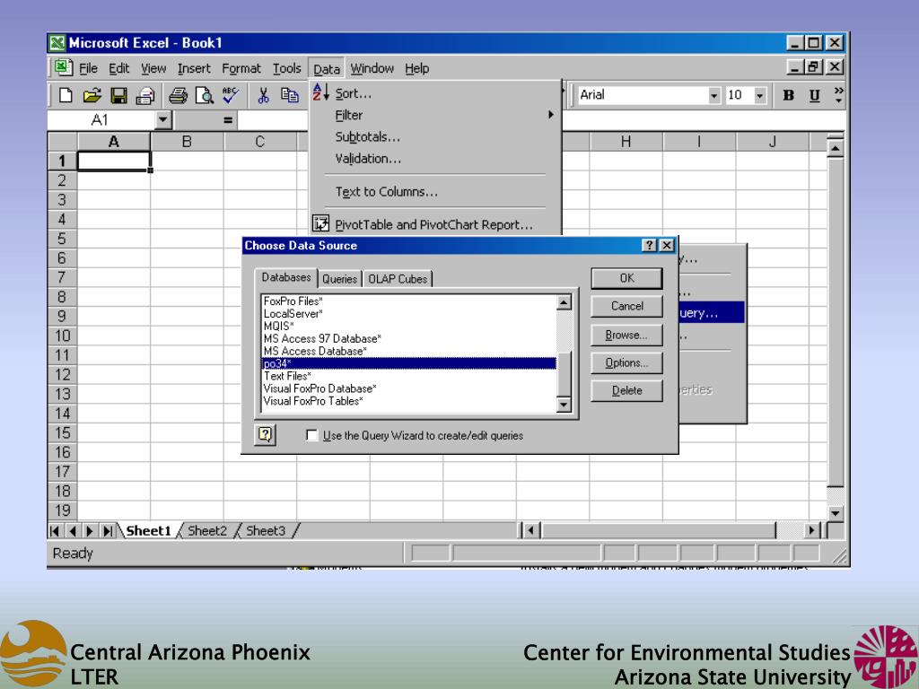Viewport: 919px width, 689px height.
Task: Click the PivotTable icon in the Data menu
Action: click(320, 223)
